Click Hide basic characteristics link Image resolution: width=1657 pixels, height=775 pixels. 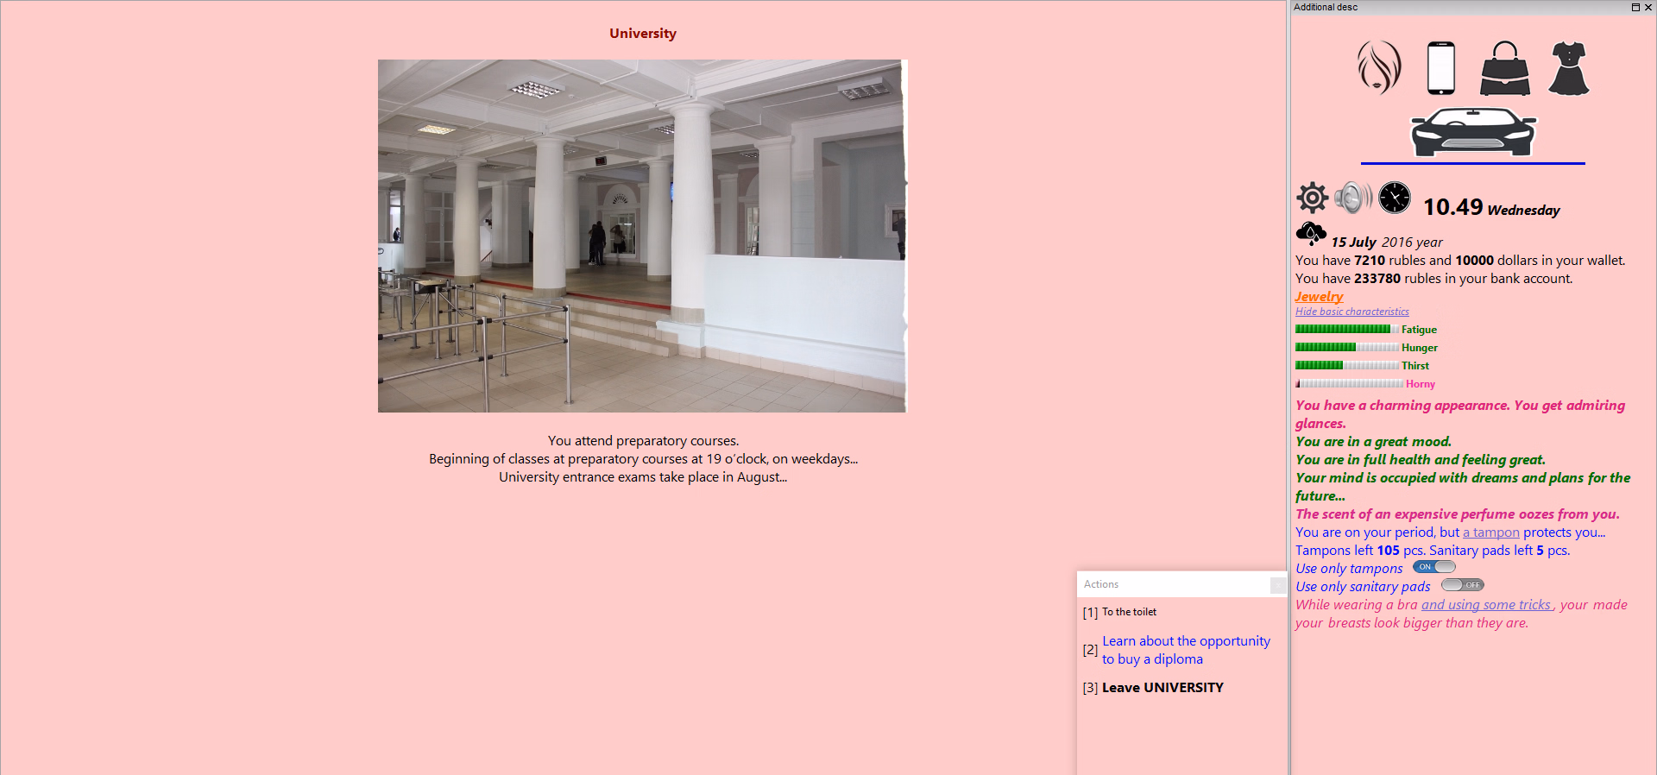[1351, 312]
